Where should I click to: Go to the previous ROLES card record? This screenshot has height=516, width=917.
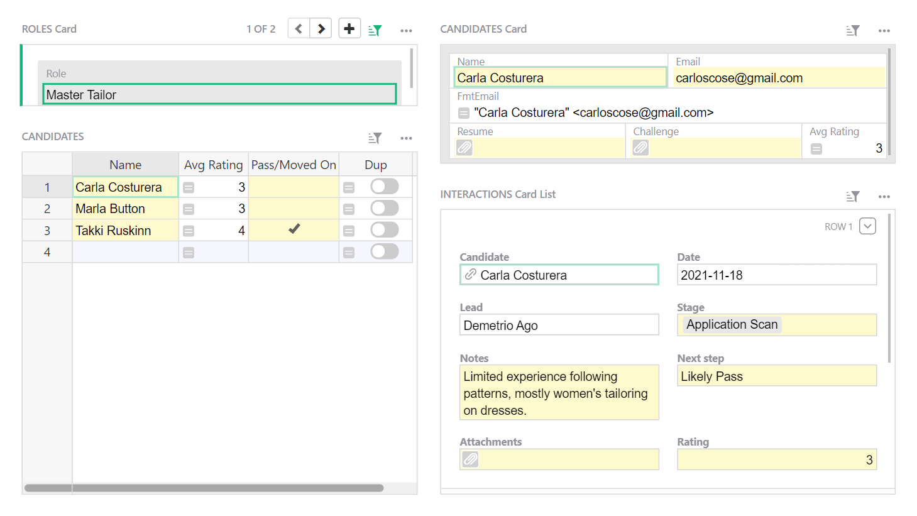coord(299,29)
